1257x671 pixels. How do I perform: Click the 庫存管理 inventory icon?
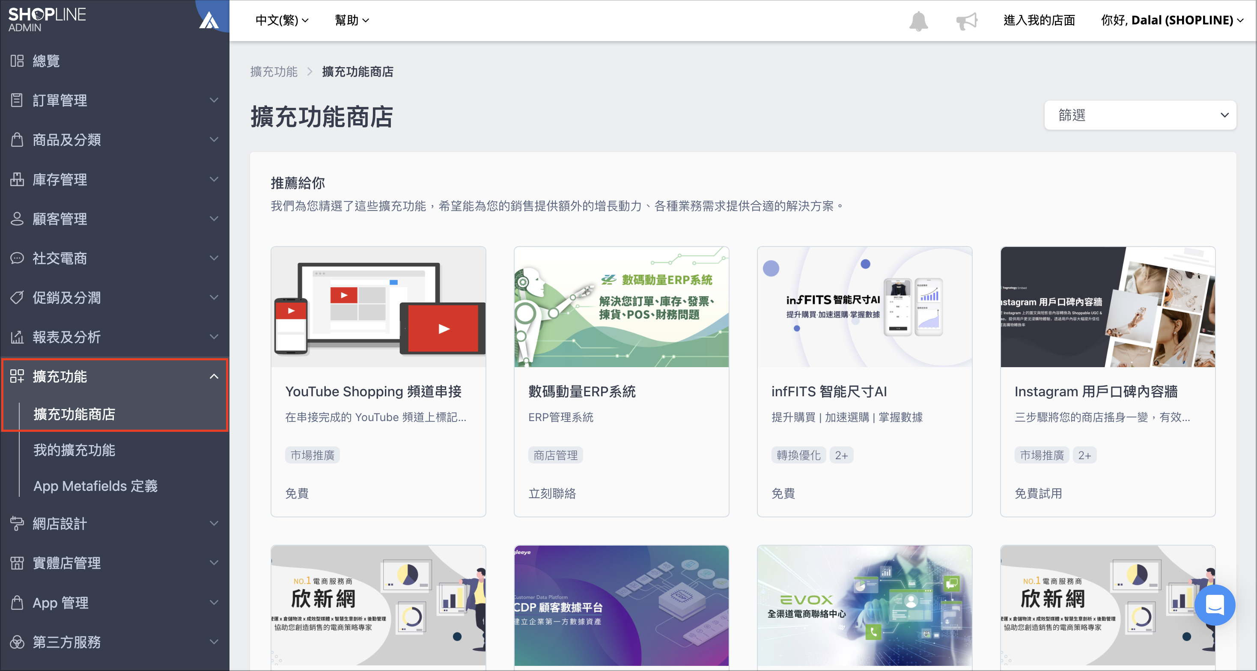coord(17,179)
